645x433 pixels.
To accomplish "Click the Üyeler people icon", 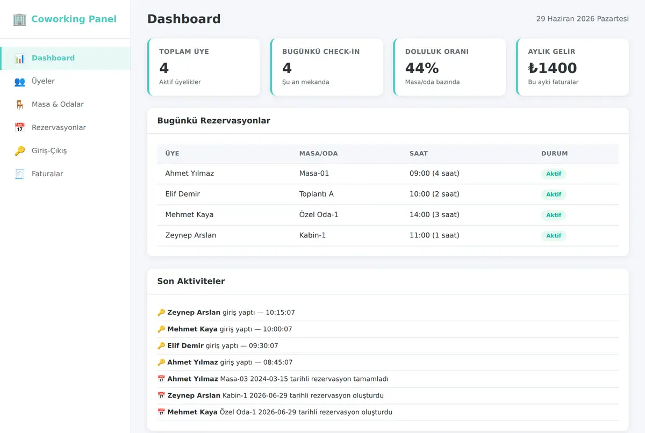I will point(20,81).
